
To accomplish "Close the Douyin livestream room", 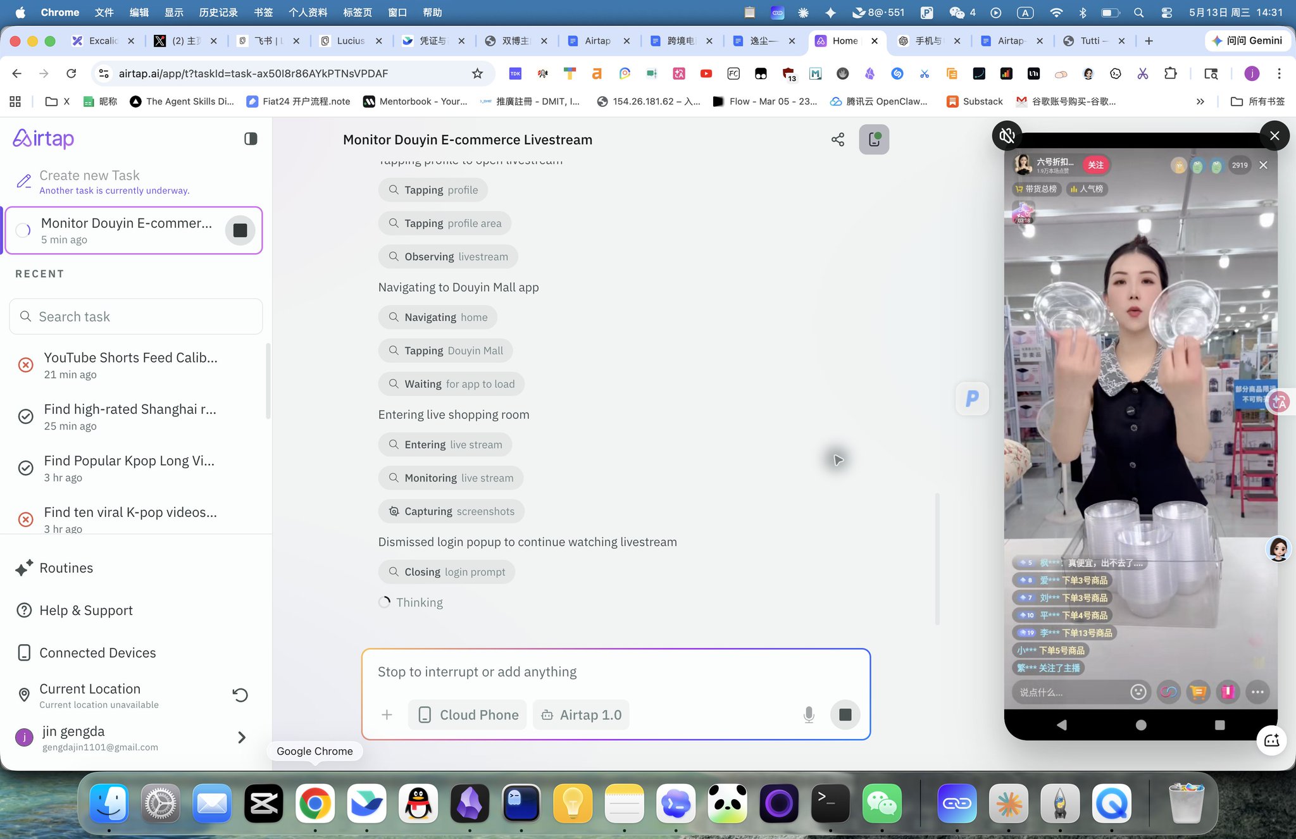I will 1263,165.
